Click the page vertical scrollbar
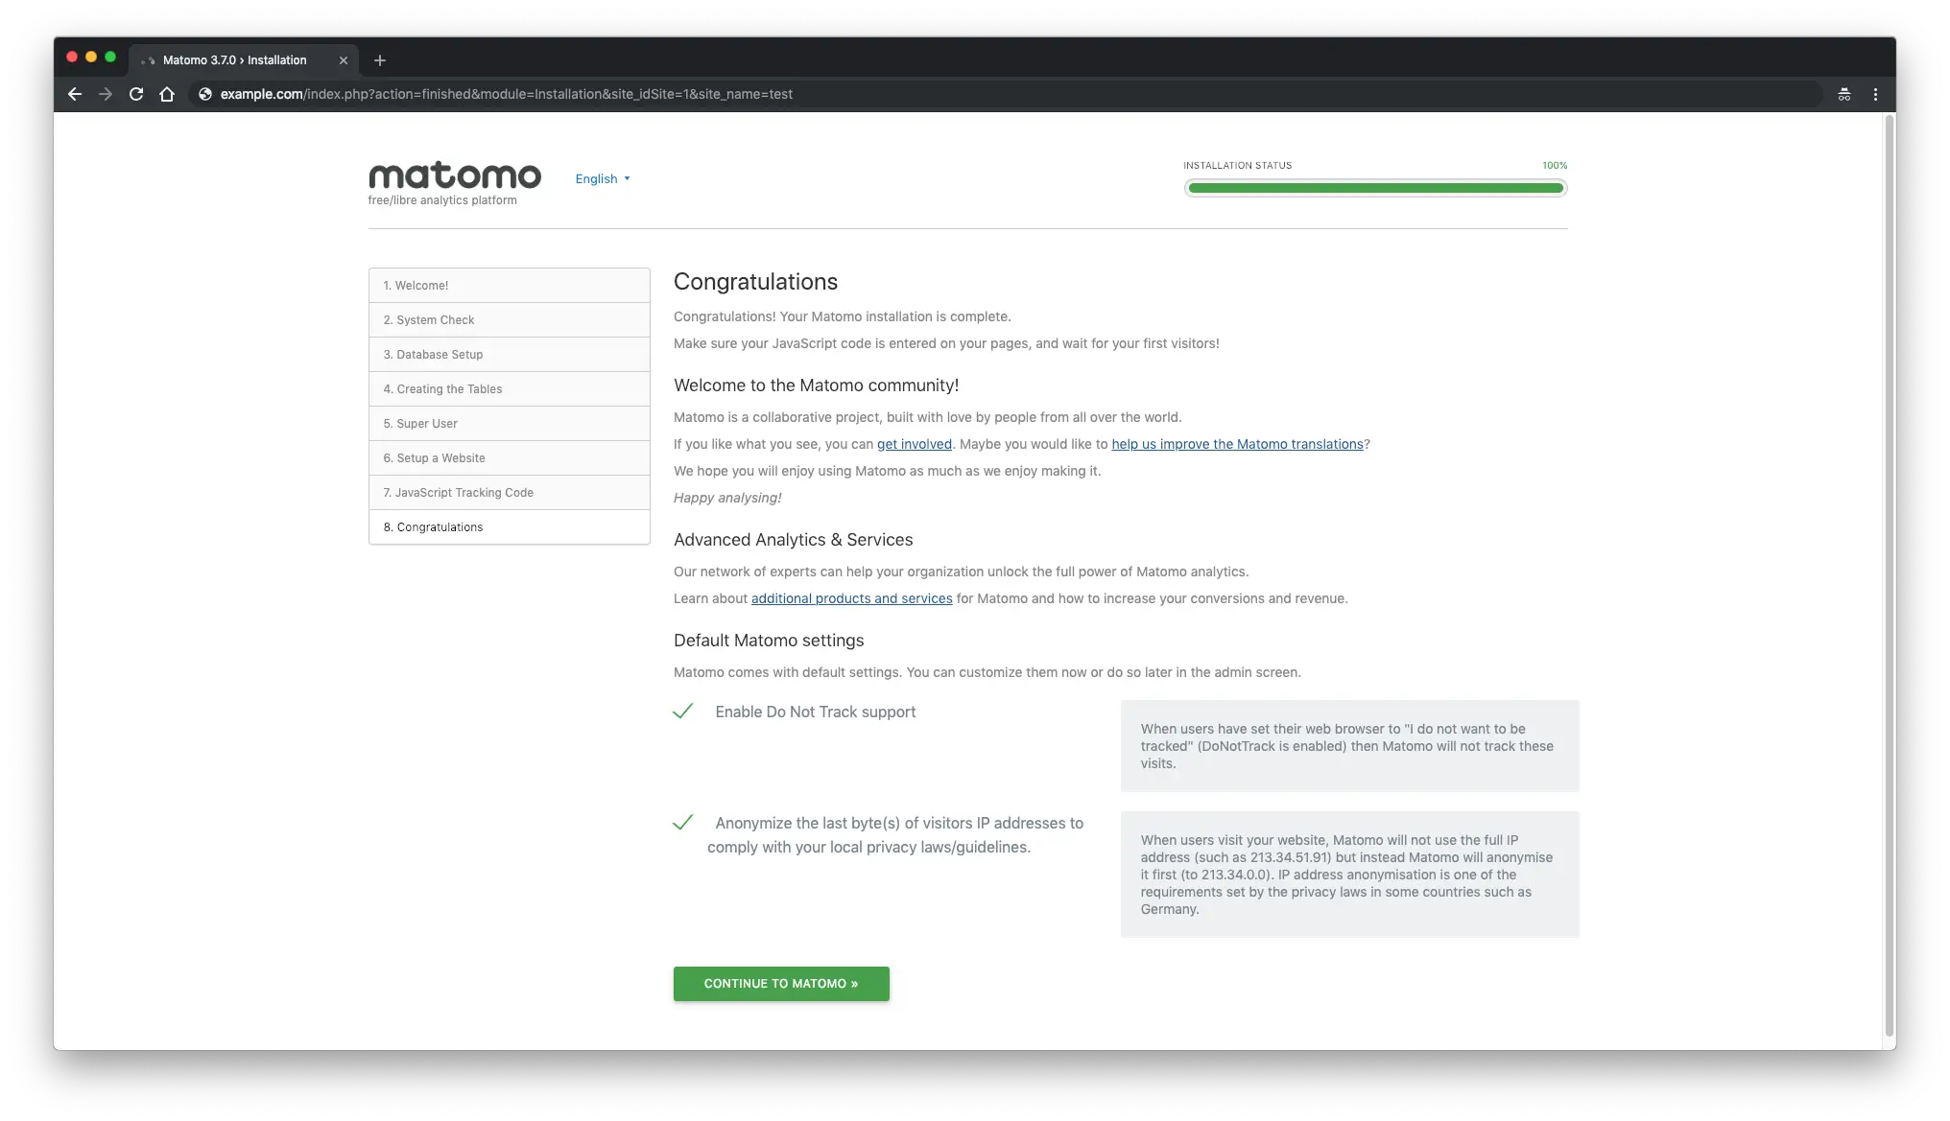The height and width of the screenshot is (1121, 1950). [x=1889, y=575]
